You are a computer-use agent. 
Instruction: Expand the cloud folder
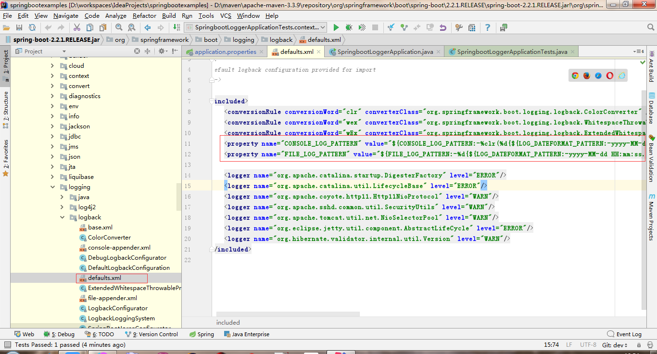tap(52, 66)
